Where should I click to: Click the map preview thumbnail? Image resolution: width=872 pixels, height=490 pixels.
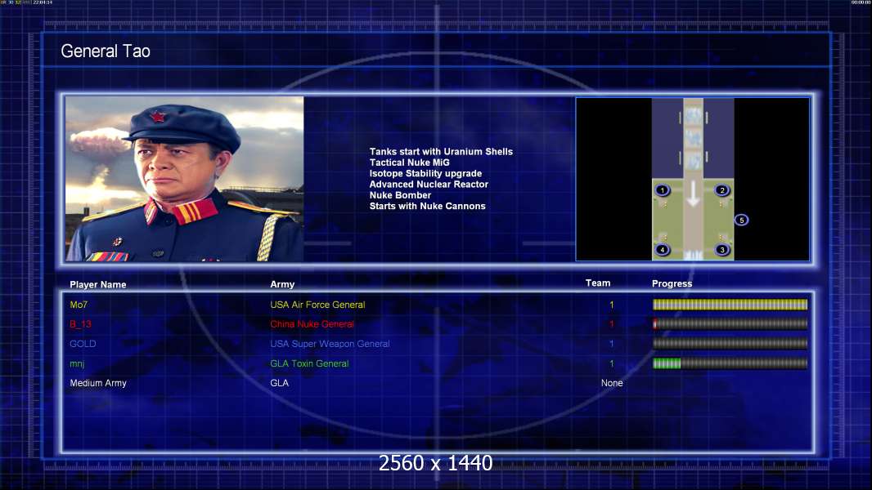692,179
